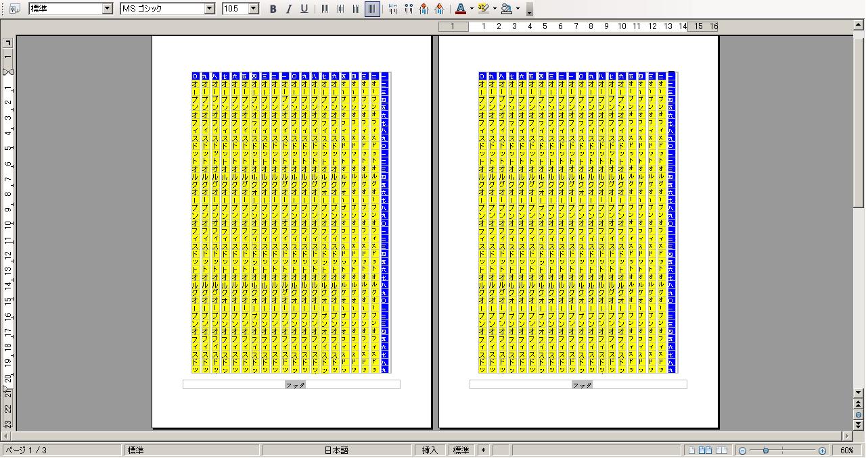Click the zoom slider handle
The width and height of the screenshot is (866, 458).
click(766, 451)
